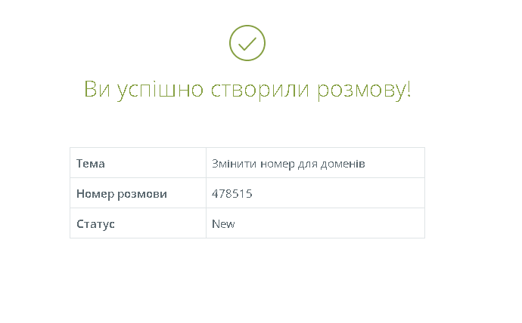Click the word "Ви" in heading
Image resolution: width=522 pixels, height=323 pixels.
click(97, 89)
